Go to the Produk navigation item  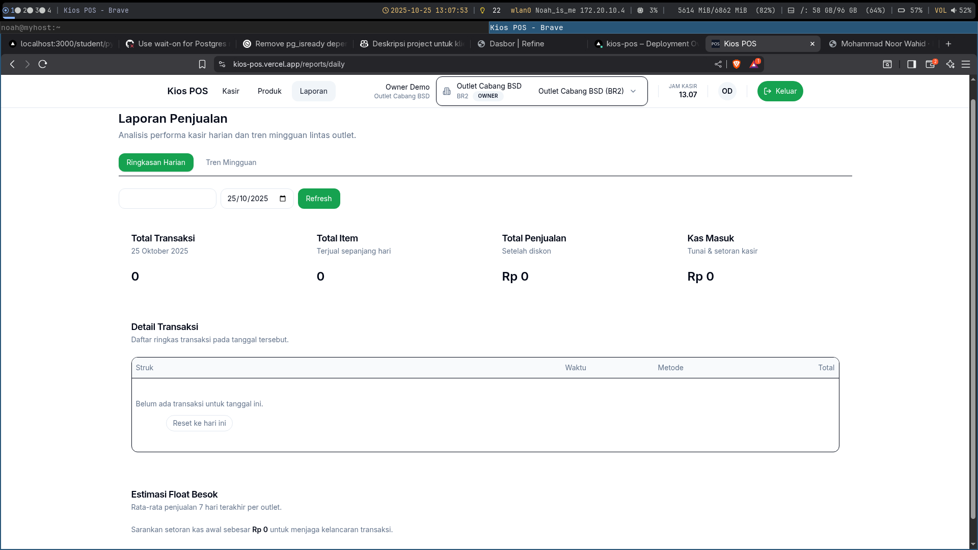tap(269, 91)
